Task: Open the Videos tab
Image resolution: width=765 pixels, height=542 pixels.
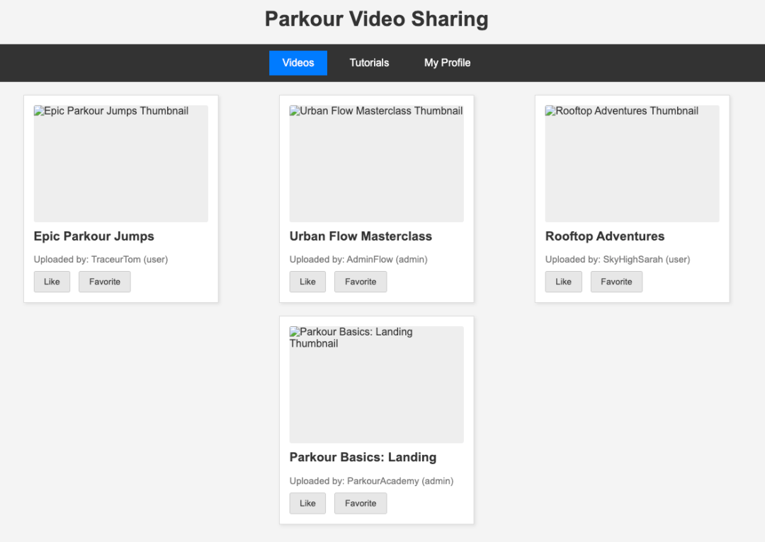Action: pos(298,63)
